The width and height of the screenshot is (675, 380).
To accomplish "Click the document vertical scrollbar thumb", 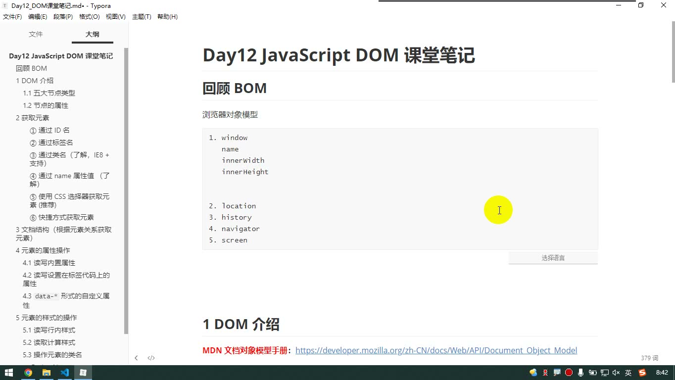I will pyautogui.click(x=673, y=52).
